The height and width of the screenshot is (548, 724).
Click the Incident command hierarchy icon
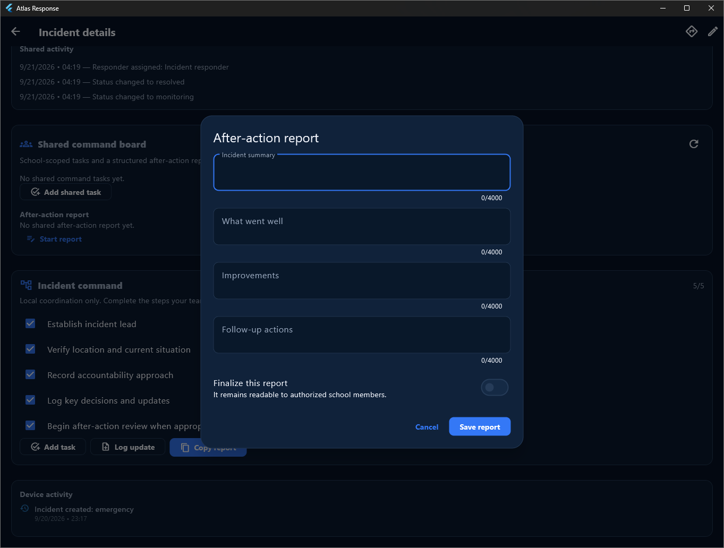pyautogui.click(x=26, y=285)
